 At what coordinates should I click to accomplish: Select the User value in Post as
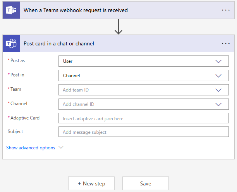pyautogui.click(x=68, y=61)
